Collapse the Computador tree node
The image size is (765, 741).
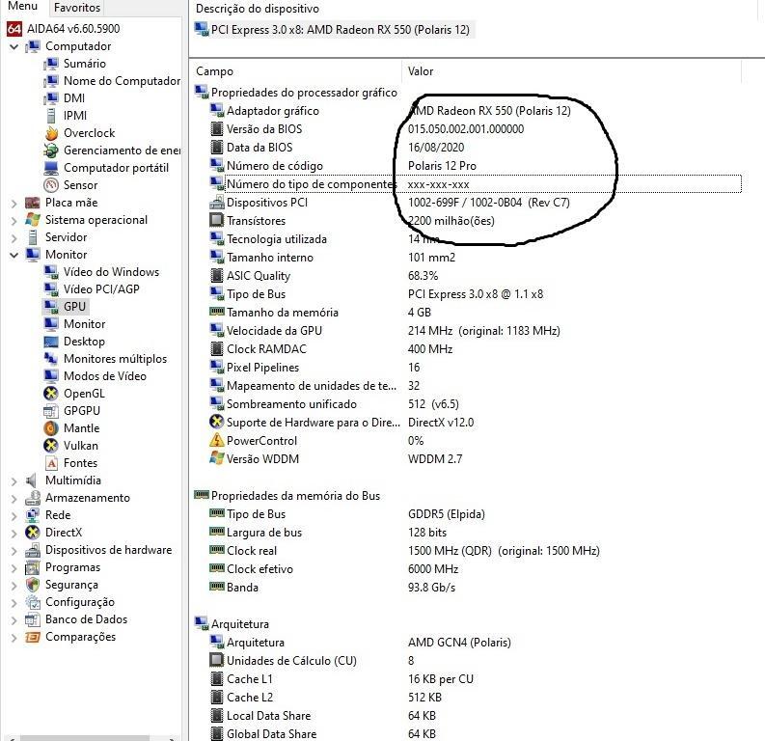pyautogui.click(x=14, y=47)
